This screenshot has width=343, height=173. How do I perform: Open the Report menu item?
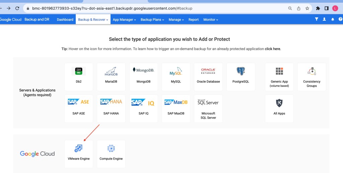coord(194,20)
